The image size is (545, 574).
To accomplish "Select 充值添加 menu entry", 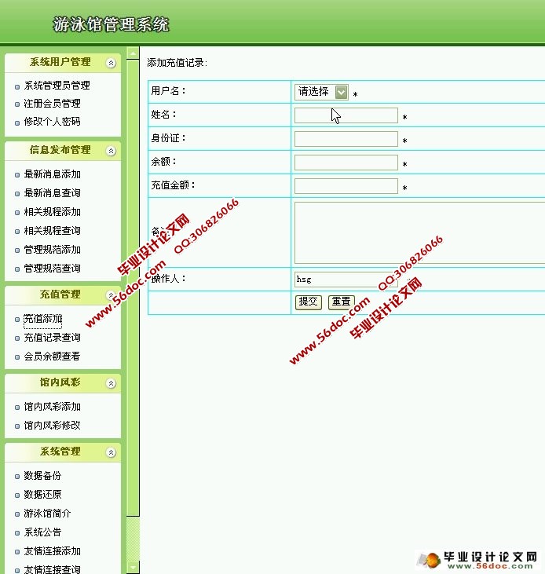I will [43, 319].
